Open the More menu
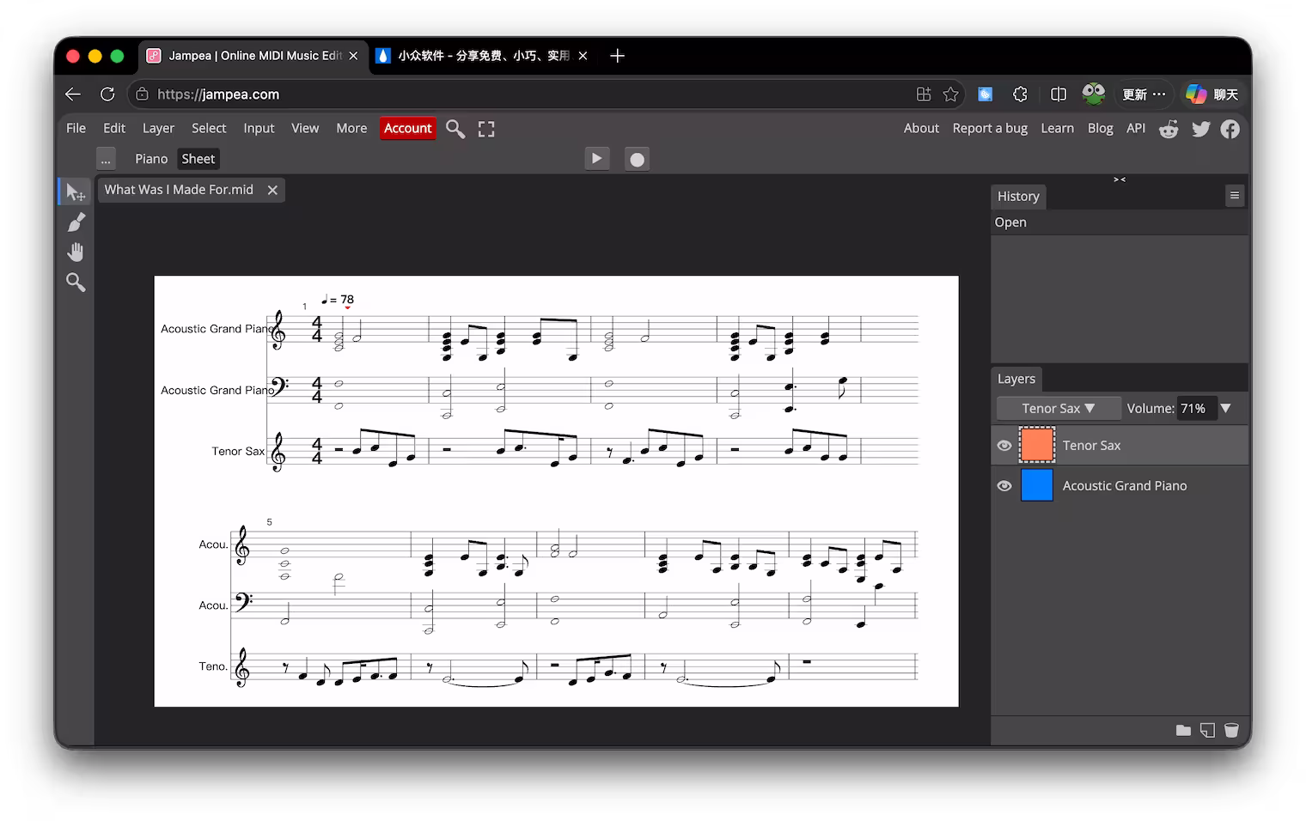Screen dimensions: 1306x821 tap(351, 128)
